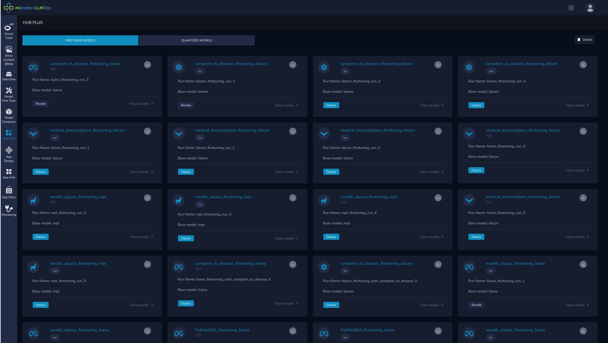Expand View model for bloom_finetuning_run_4

pyautogui.click(x=577, y=105)
